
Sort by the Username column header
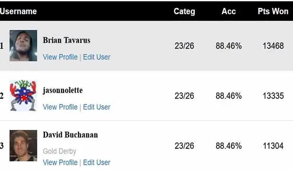[x=18, y=11]
